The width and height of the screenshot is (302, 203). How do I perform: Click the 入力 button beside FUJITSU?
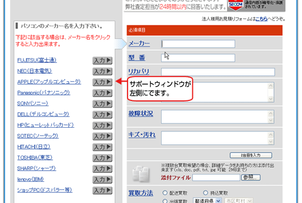tap(102, 60)
